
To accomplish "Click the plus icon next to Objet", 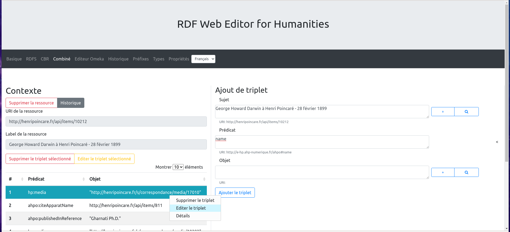I will [443, 172].
